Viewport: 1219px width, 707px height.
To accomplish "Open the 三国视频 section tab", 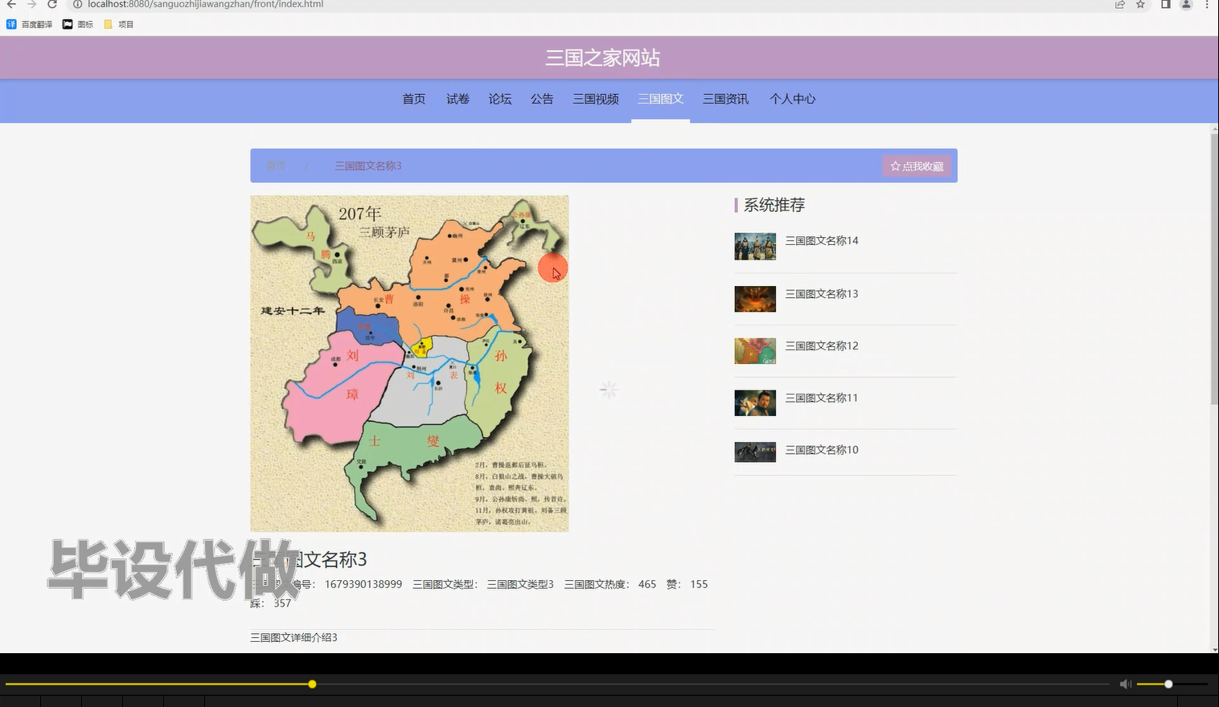I will pyautogui.click(x=595, y=99).
